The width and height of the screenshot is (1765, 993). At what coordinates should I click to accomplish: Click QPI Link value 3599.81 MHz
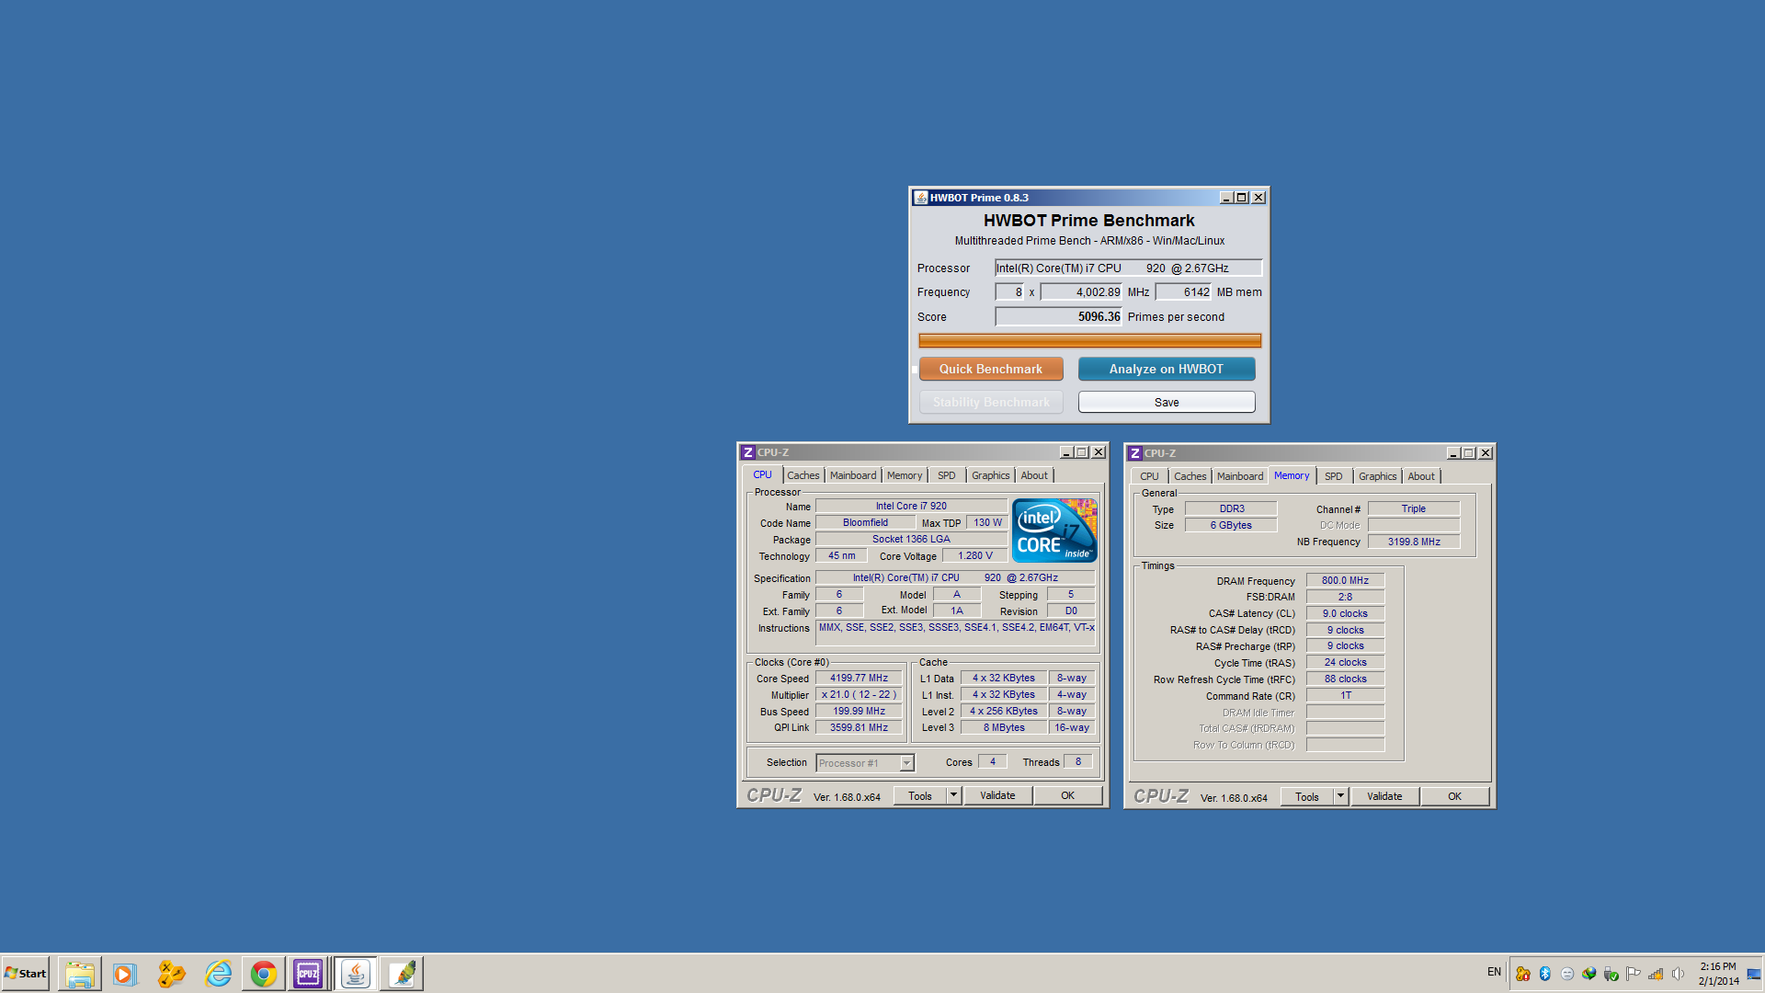coord(859,727)
